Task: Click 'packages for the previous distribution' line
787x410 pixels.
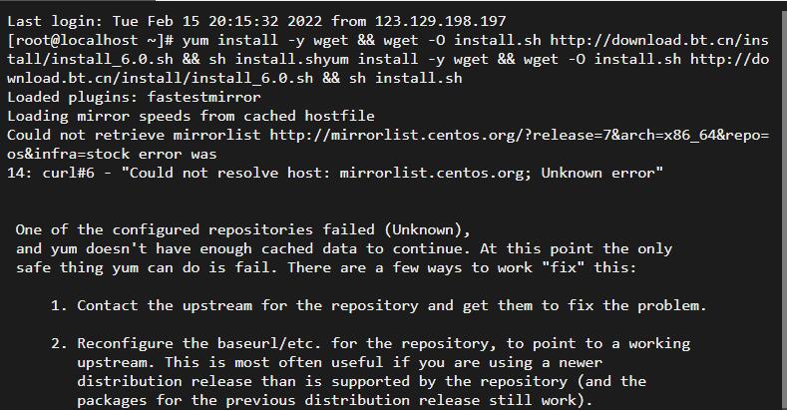Action: tap(335, 400)
